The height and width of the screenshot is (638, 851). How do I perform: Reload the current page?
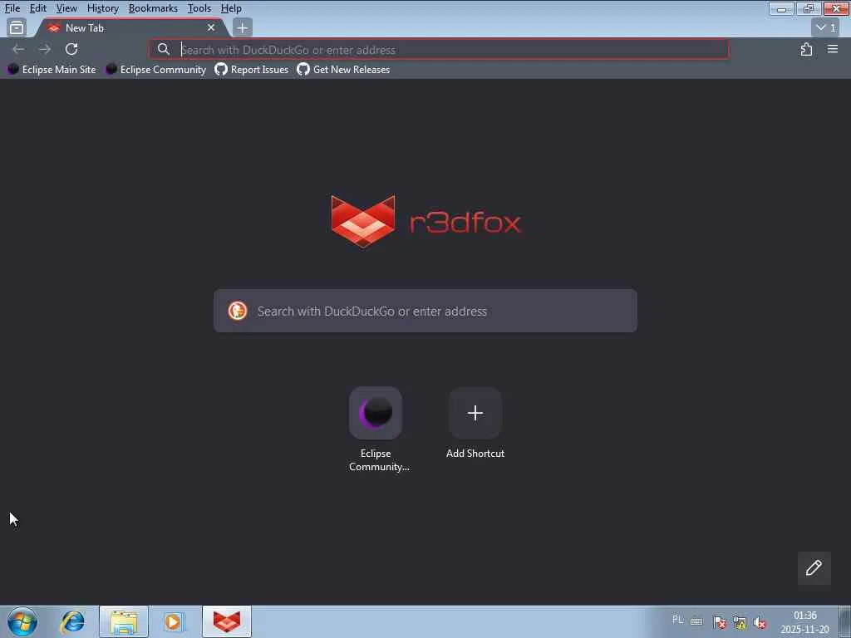click(x=71, y=49)
